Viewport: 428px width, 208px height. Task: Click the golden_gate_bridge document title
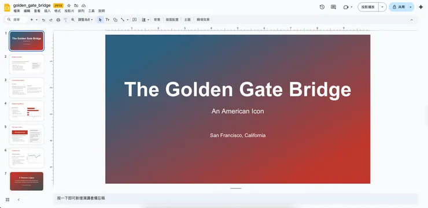32,5
